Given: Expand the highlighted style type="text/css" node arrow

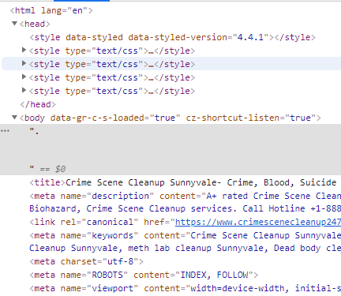Looking at the screenshot, I should (x=24, y=63).
